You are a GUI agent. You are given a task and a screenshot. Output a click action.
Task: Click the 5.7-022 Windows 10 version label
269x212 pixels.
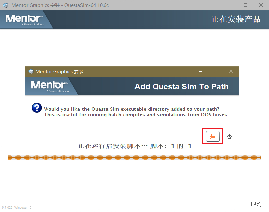[17, 207]
